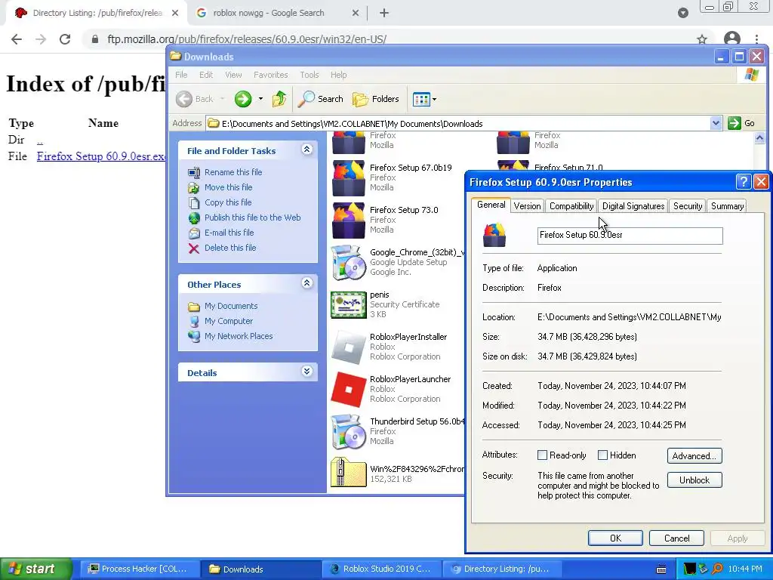773x580 pixels.
Task: Open the Views icon menu
Action: click(x=421, y=99)
